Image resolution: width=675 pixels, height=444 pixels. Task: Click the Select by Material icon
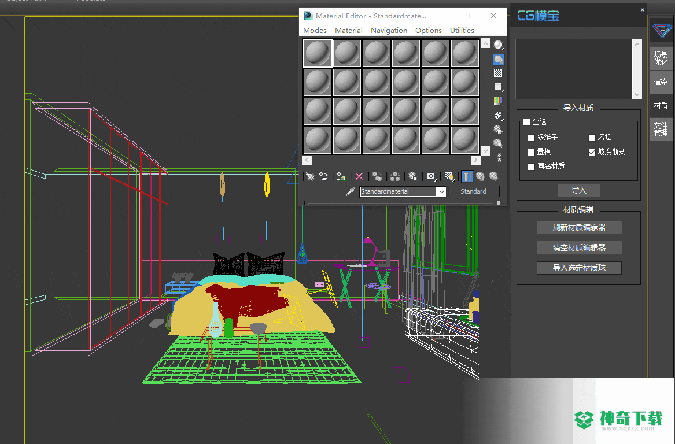[x=498, y=143]
